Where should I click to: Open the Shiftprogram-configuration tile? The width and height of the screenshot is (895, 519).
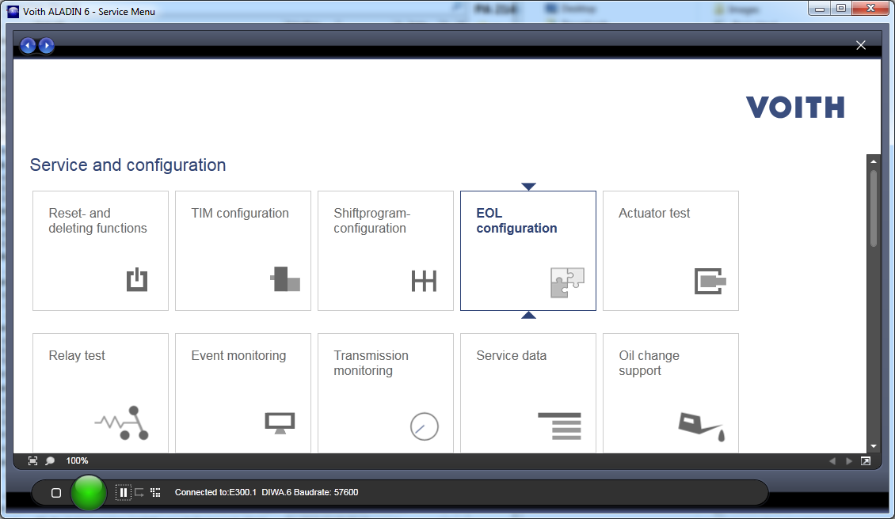pyautogui.click(x=386, y=251)
